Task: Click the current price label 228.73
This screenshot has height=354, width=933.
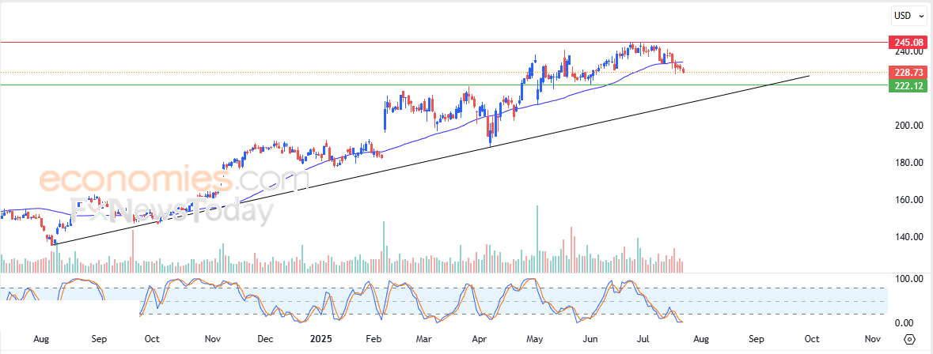Action: [908, 73]
